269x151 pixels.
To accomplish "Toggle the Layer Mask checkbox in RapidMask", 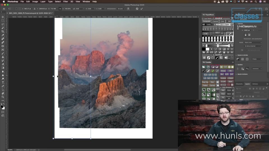I will pos(203,18).
